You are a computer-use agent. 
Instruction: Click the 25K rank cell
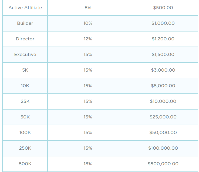[25, 101]
